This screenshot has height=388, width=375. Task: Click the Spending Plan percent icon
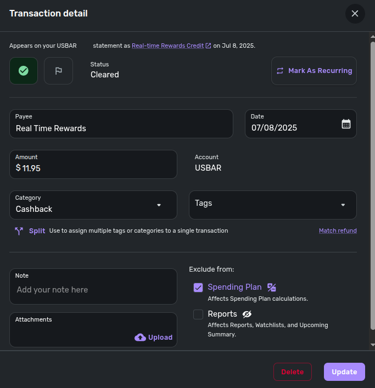click(x=272, y=287)
